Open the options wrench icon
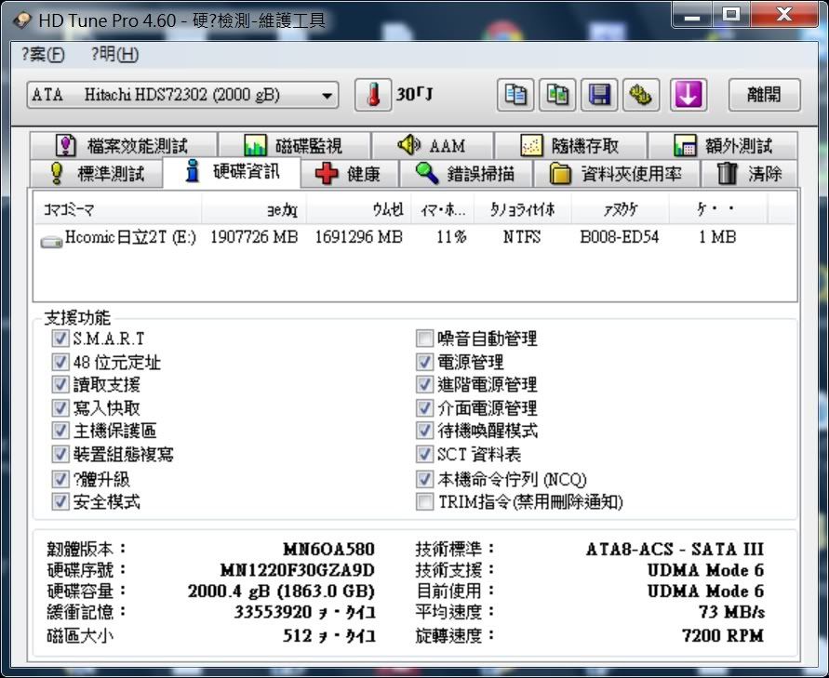The image size is (829, 678). point(641,95)
